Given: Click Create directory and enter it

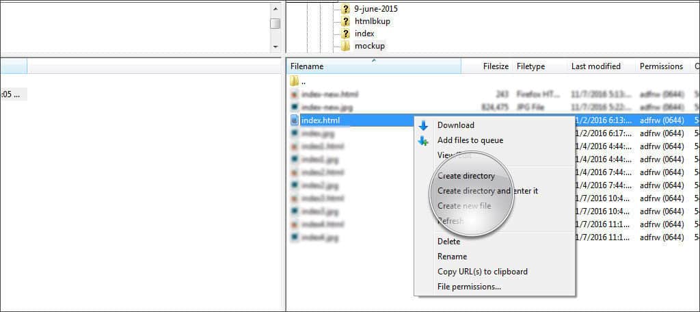Looking at the screenshot, I should tap(487, 191).
